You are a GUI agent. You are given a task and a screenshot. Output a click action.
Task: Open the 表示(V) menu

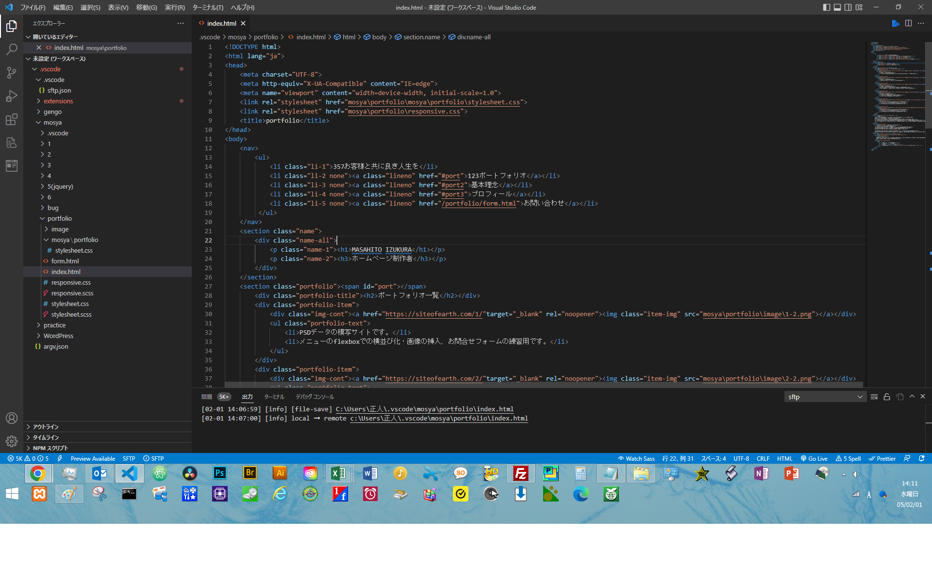117,7
